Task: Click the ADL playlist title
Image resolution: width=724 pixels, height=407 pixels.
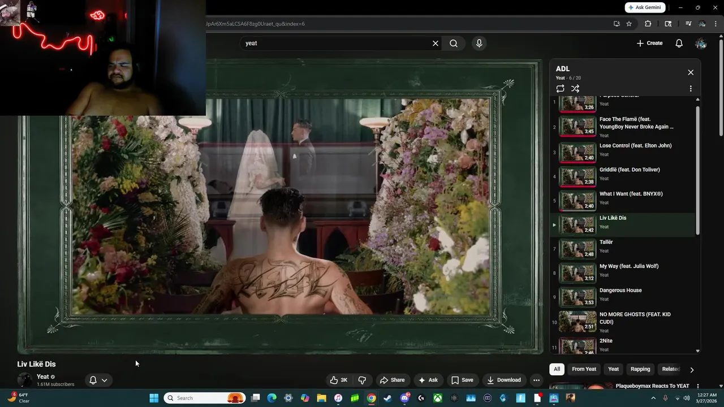Action: point(562,69)
